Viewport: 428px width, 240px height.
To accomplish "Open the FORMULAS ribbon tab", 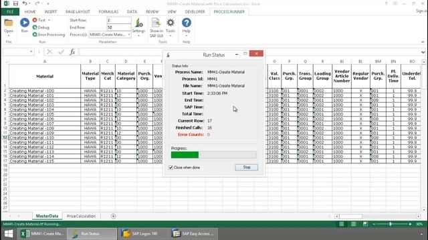I will [108, 12].
